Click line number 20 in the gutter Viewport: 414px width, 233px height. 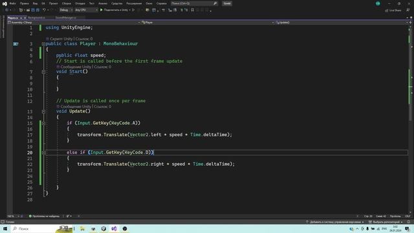(30, 153)
